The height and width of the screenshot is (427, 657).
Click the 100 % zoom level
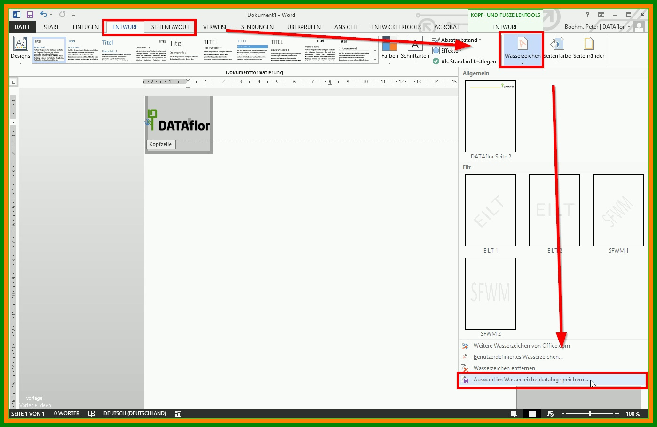point(633,414)
